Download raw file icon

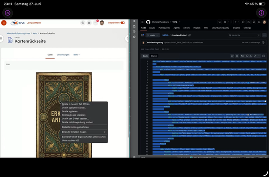pos(251,56)
